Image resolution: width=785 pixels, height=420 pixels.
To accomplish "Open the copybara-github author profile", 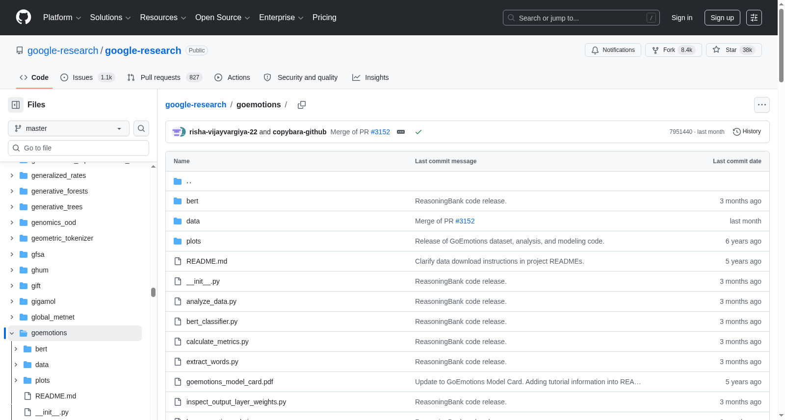I will tap(300, 132).
